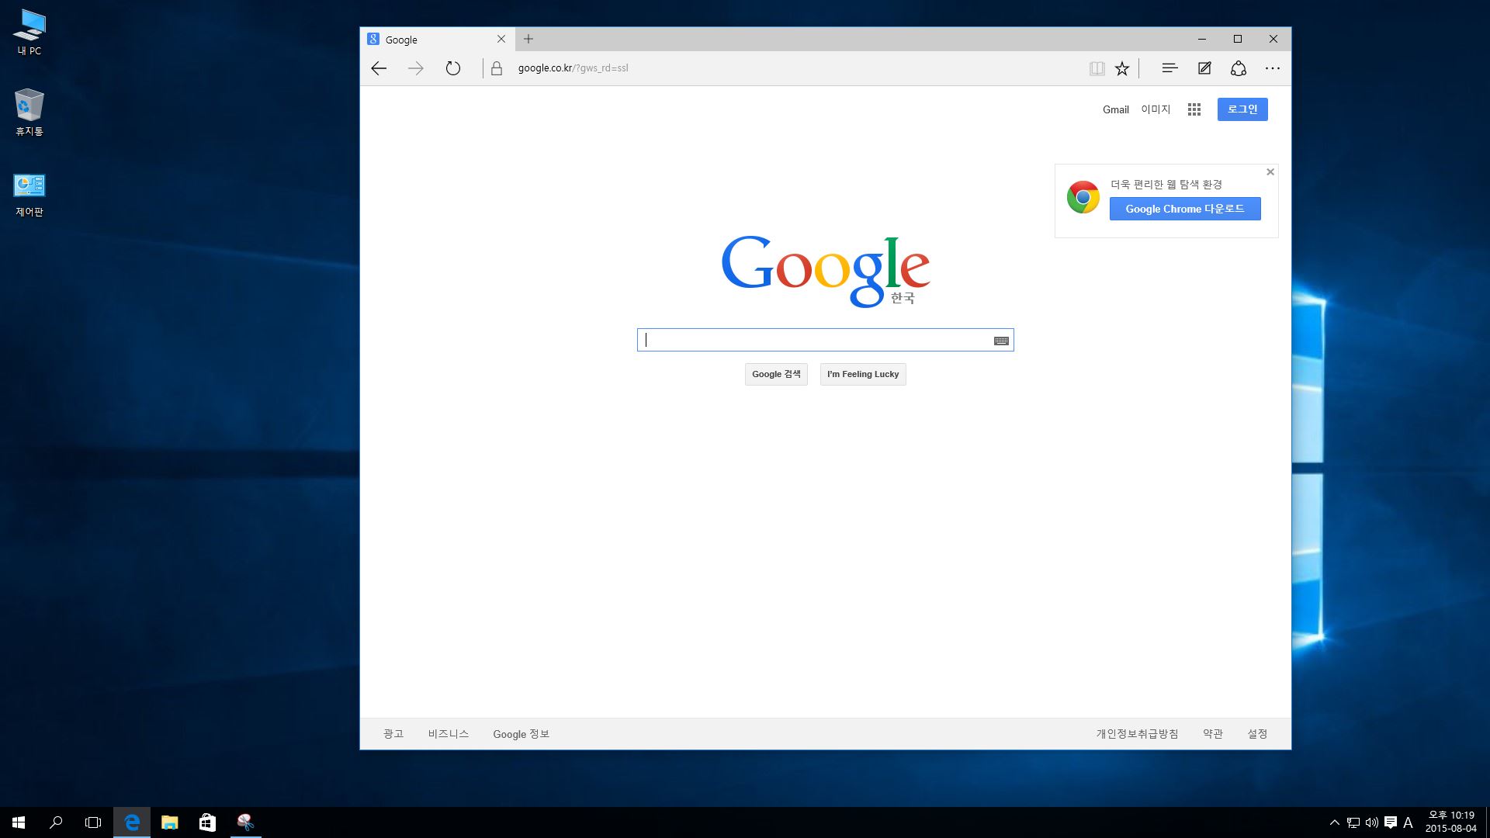
Task: Open the Action Center notifications icon
Action: click(x=1391, y=822)
